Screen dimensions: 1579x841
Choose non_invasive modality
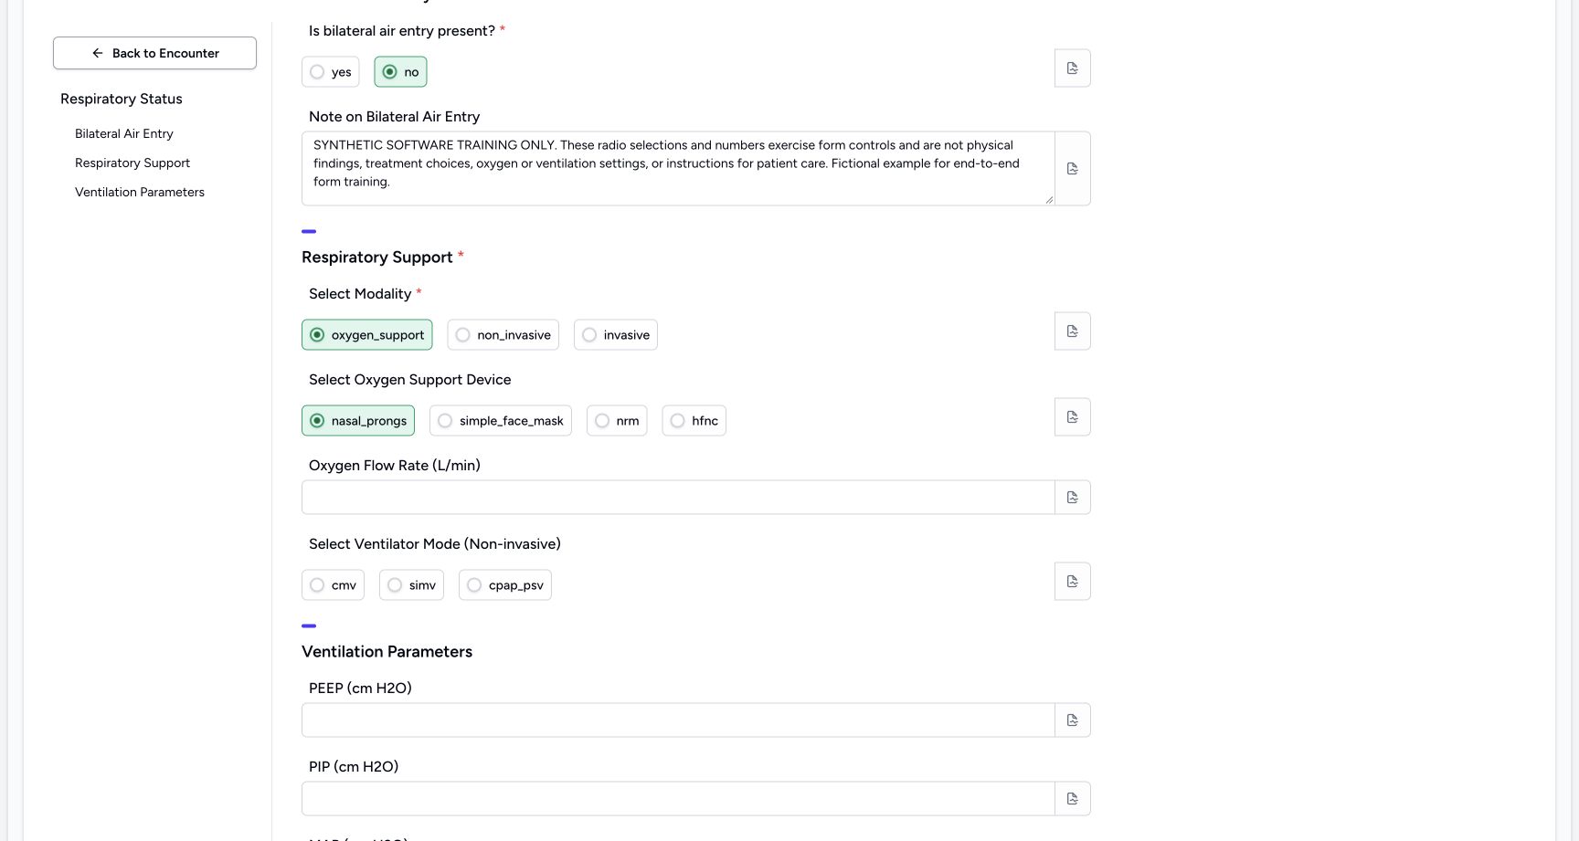503,335
